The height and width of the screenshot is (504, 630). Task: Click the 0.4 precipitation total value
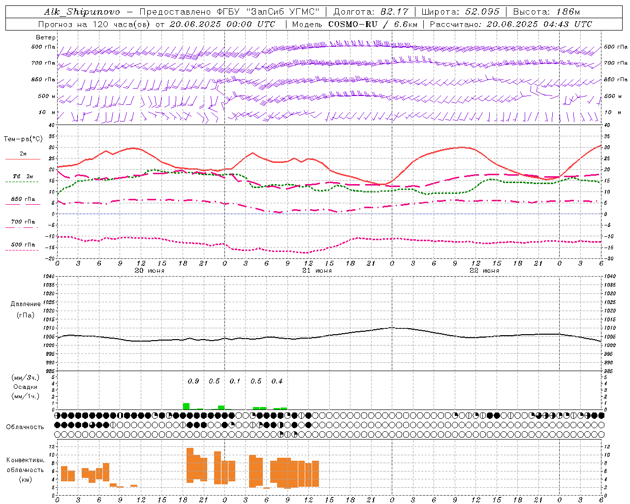click(277, 381)
